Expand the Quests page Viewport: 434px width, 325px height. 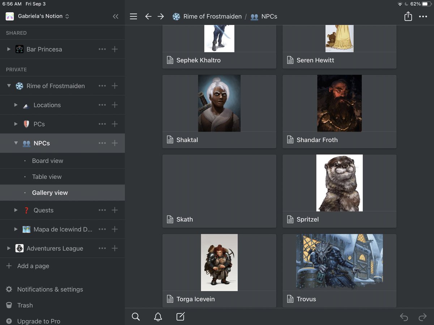tap(16, 210)
